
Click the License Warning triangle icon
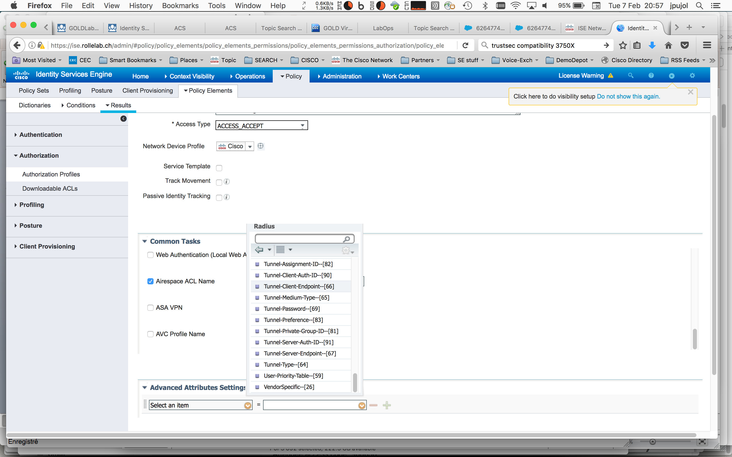[611, 76]
